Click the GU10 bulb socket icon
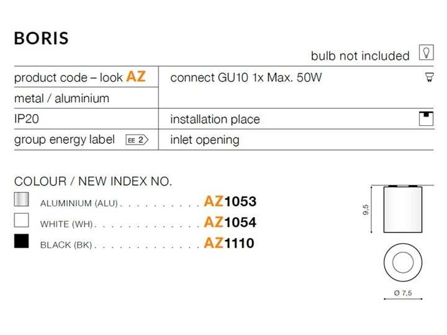The height and width of the screenshot is (335, 447). 429,77
